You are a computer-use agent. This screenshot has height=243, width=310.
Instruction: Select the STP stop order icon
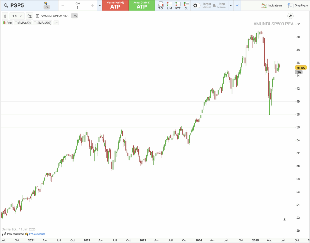click(x=178, y=6)
